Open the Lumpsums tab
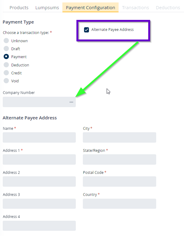The height and width of the screenshot is (236, 184). (x=47, y=8)
